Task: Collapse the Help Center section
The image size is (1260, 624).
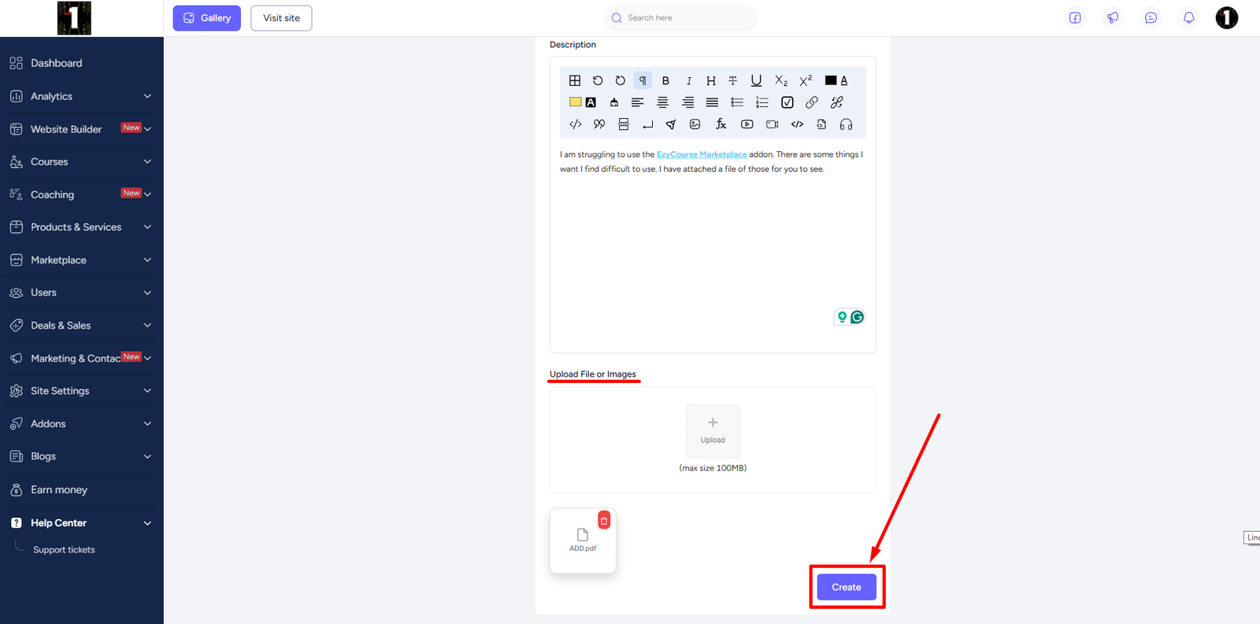Action: click(x=147, y=523)
